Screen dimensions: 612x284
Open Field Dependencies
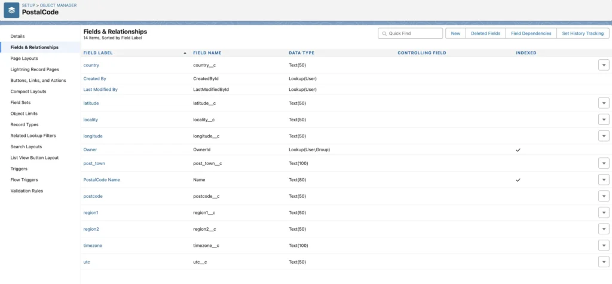[531, 33]
